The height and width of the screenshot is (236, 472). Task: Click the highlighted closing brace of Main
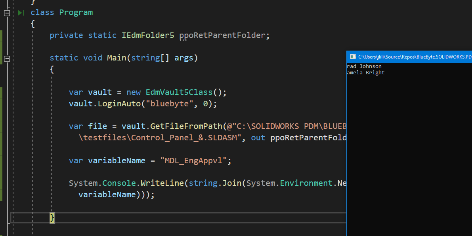click(52, 218)
